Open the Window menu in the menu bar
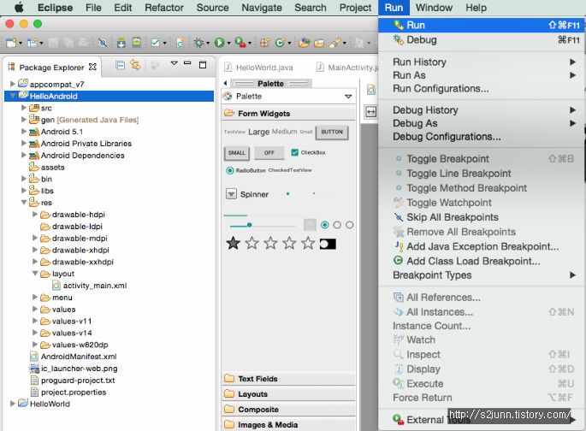Viewport: 586px width, 431px height. (434, 8)
